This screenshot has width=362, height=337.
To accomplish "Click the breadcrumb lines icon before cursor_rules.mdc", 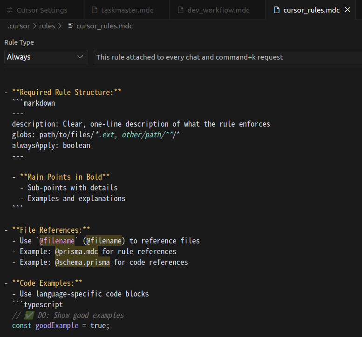I will [x=71, y=26].
